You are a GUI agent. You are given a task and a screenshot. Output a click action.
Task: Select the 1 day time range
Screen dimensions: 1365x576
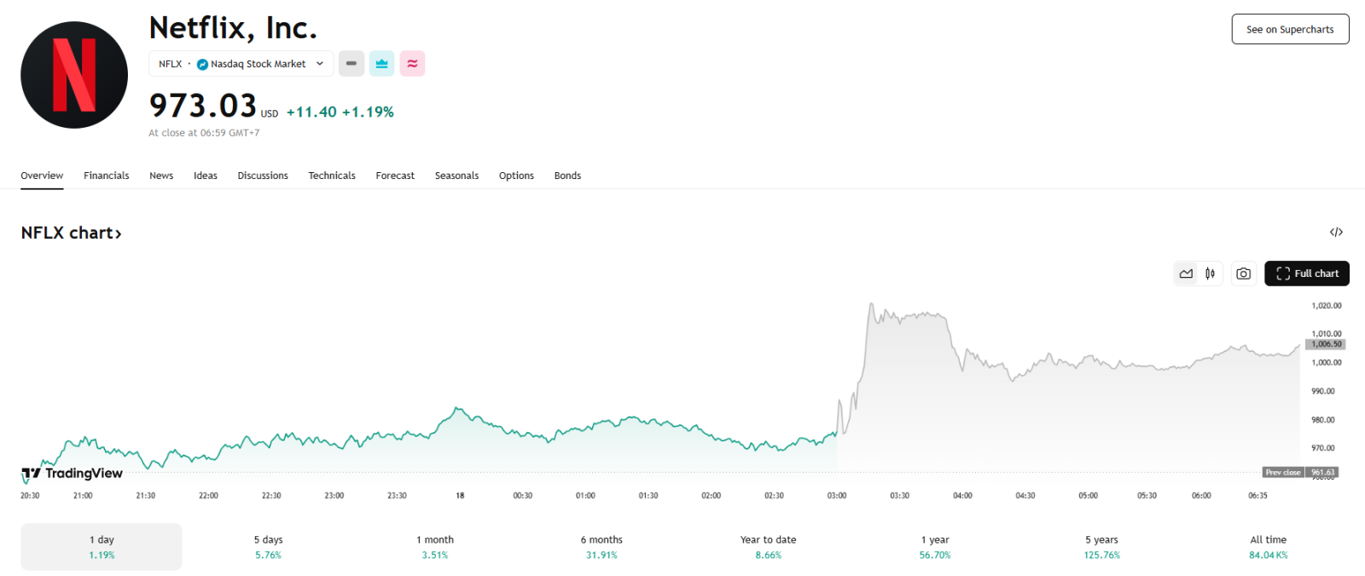(x=102, y=547)
